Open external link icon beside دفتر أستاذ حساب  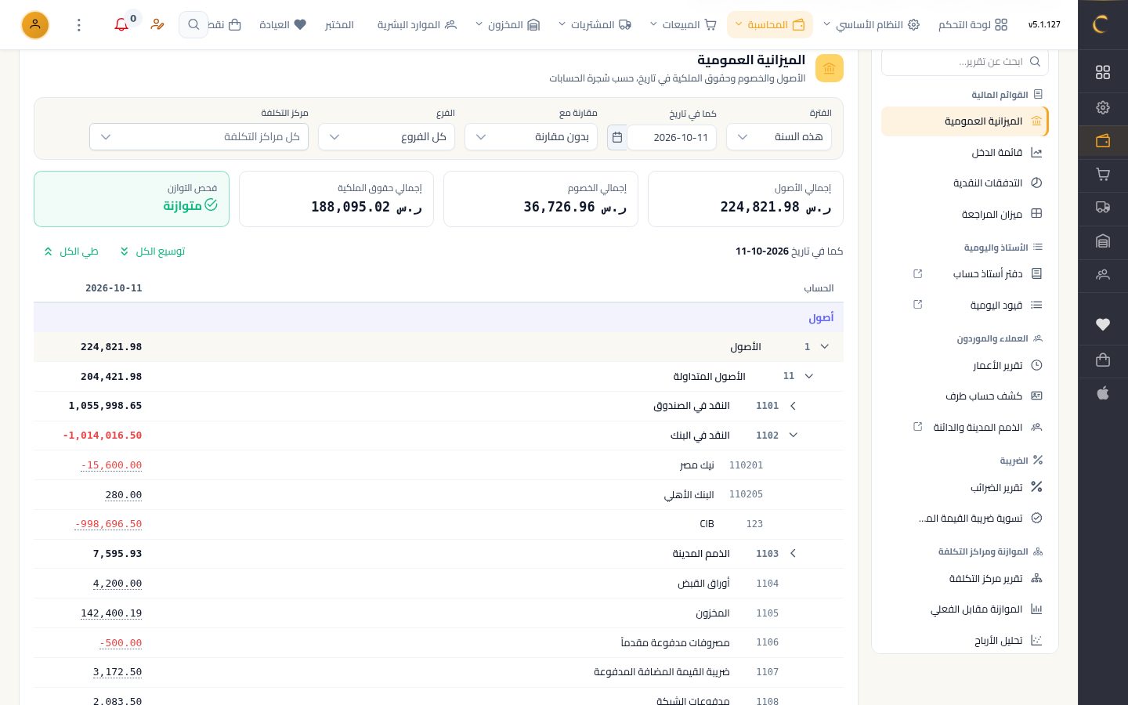point(918,273)
